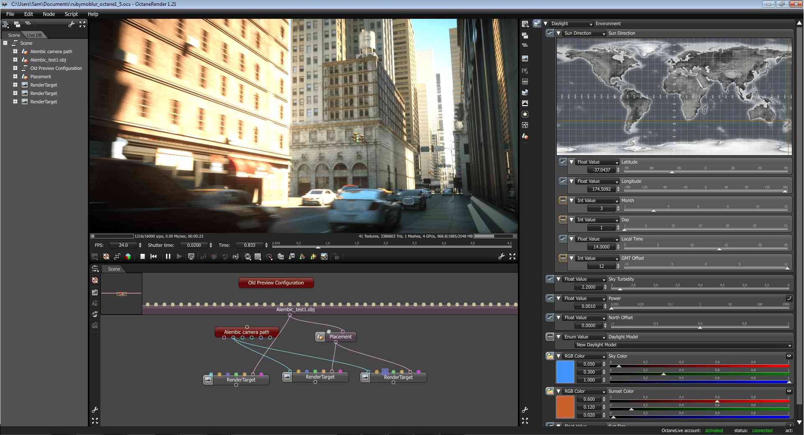Click the world map sun position picker
The image size is (804, 435).
[674, 97]
